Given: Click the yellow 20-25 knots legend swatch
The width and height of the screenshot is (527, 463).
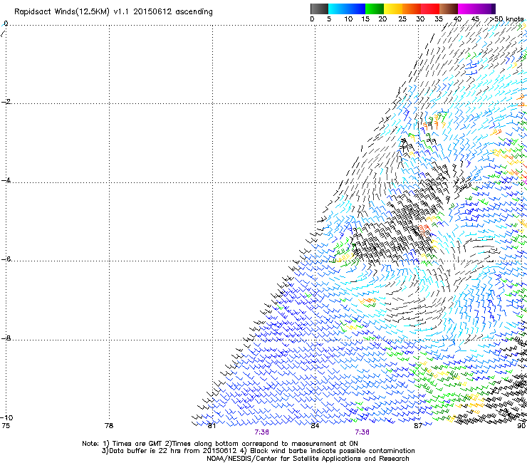Looking at the screenshot, I should tap(393, 9).
